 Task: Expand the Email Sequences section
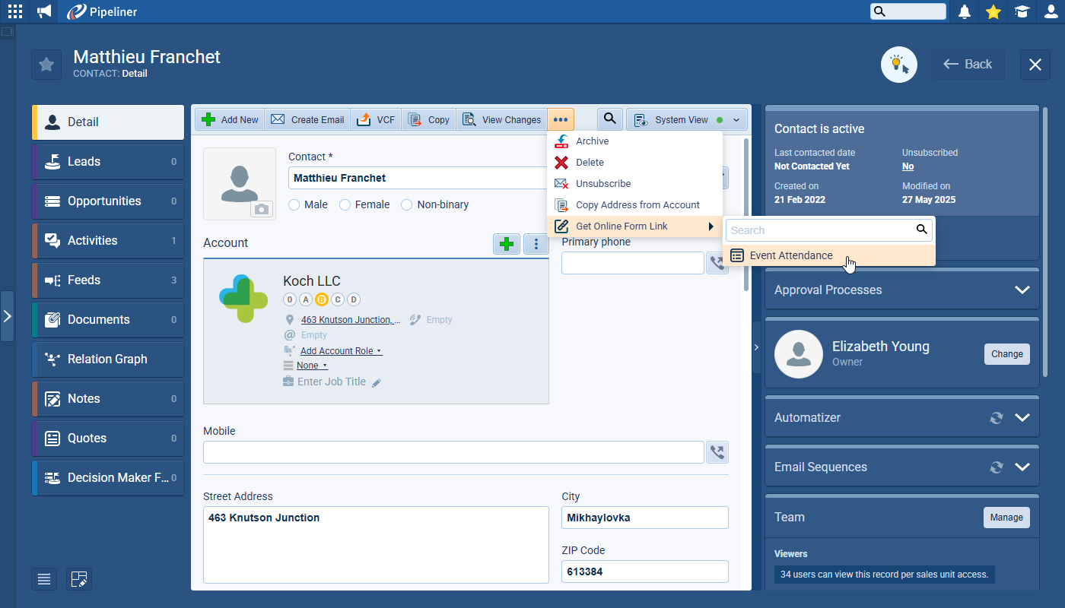pyautogui.click(x=1022, y=467)
